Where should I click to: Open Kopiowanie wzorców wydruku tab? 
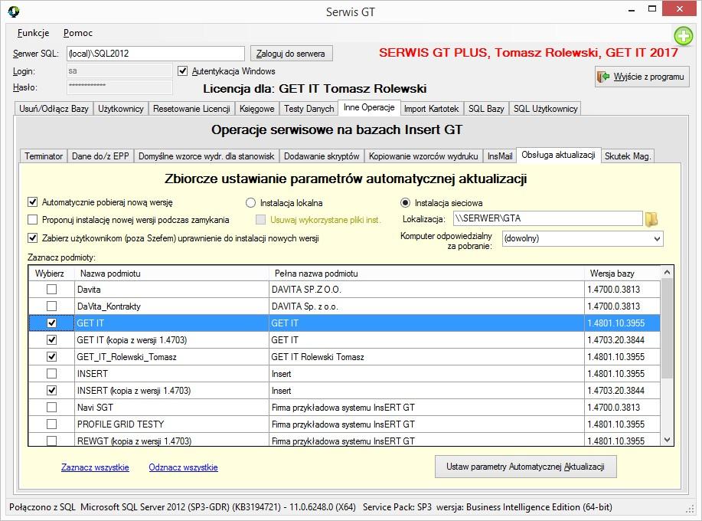coord(423,156)
